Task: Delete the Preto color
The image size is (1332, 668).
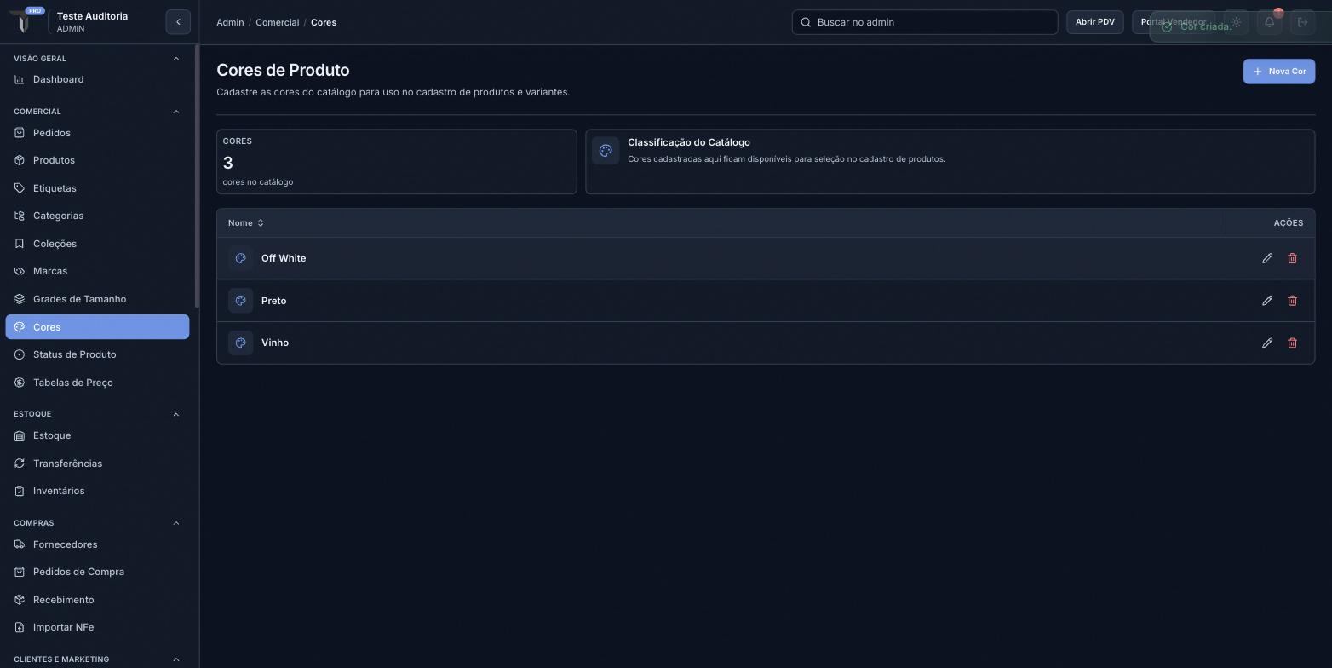Action: (1292, 301)
